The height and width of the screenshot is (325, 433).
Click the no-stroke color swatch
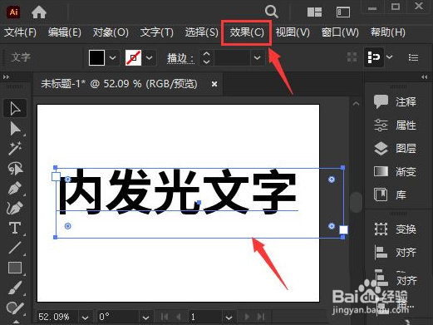pos(133,57)
